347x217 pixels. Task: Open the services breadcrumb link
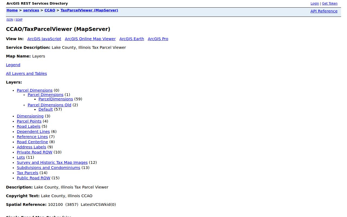pyautogui.click(x=31, y=10)
